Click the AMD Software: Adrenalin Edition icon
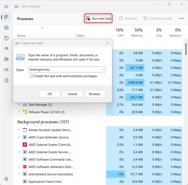Viewport: 188px width, 185px height. 25,167
